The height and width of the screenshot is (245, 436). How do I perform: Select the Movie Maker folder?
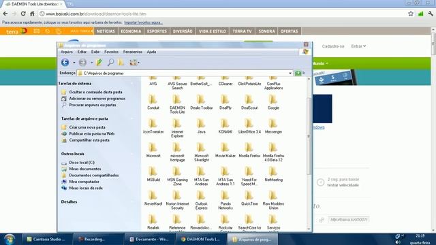coord(225,150)
